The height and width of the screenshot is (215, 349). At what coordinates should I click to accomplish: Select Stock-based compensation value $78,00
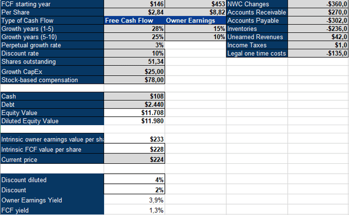134,79
